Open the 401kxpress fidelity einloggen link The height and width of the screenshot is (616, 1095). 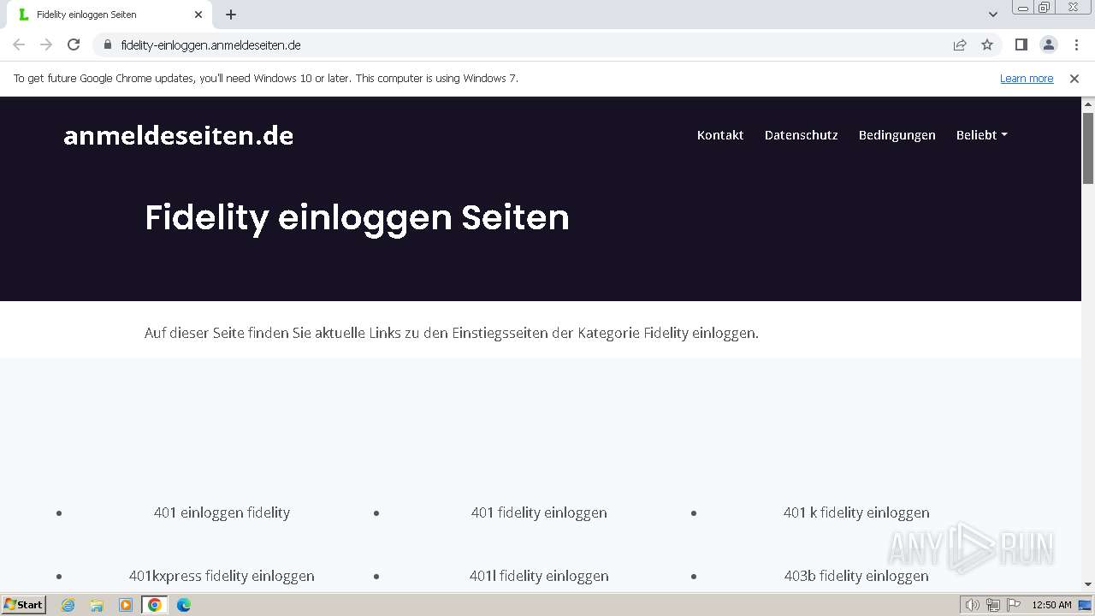222,576
